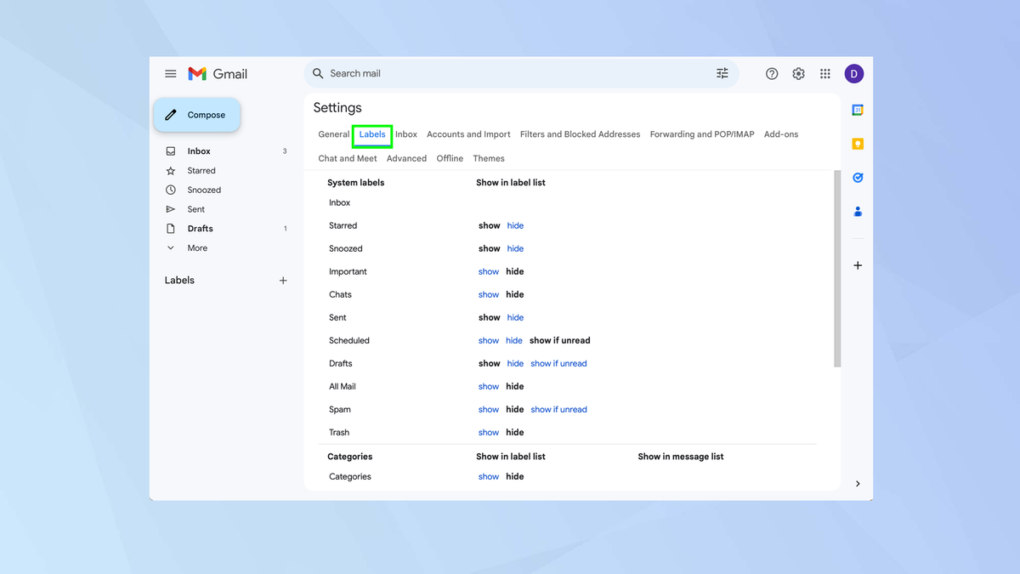Open the Themes settings tab
Screen dimensions: 1020x574
489,158
